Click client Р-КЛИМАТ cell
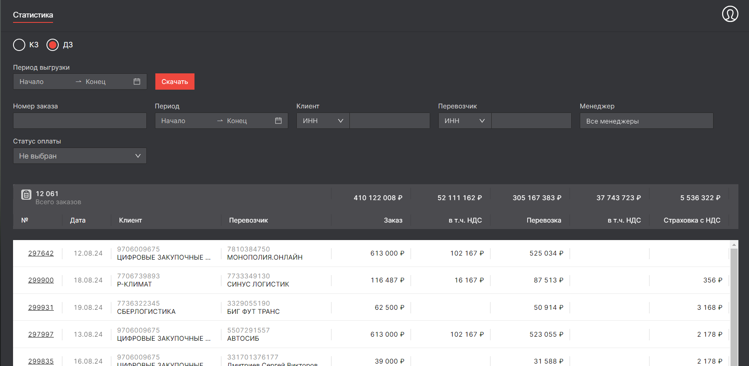Viewport: 749px width, 366px height. point(135,284)
